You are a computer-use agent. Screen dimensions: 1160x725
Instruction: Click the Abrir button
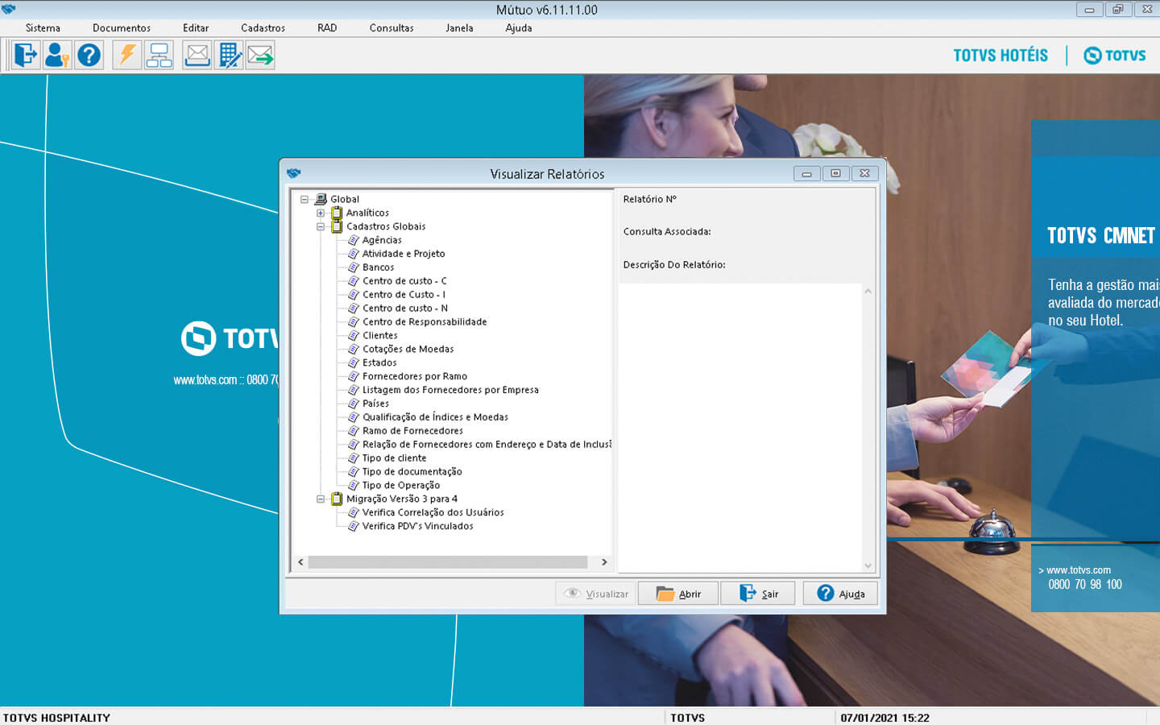pyautogui.click(x=678, y=594)
